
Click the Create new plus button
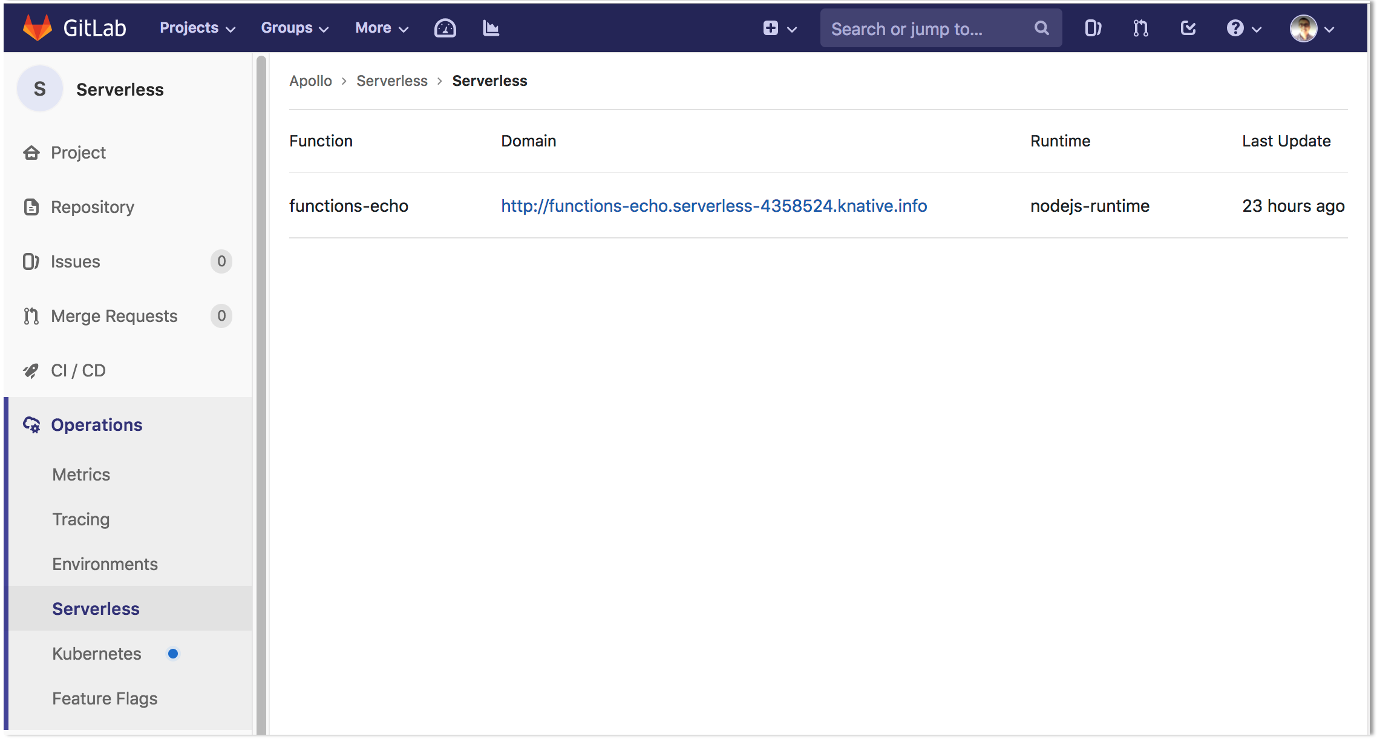[771, 27]
